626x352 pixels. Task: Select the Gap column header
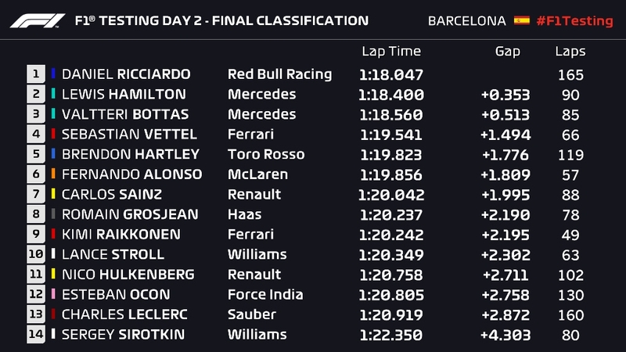point(507,52)
